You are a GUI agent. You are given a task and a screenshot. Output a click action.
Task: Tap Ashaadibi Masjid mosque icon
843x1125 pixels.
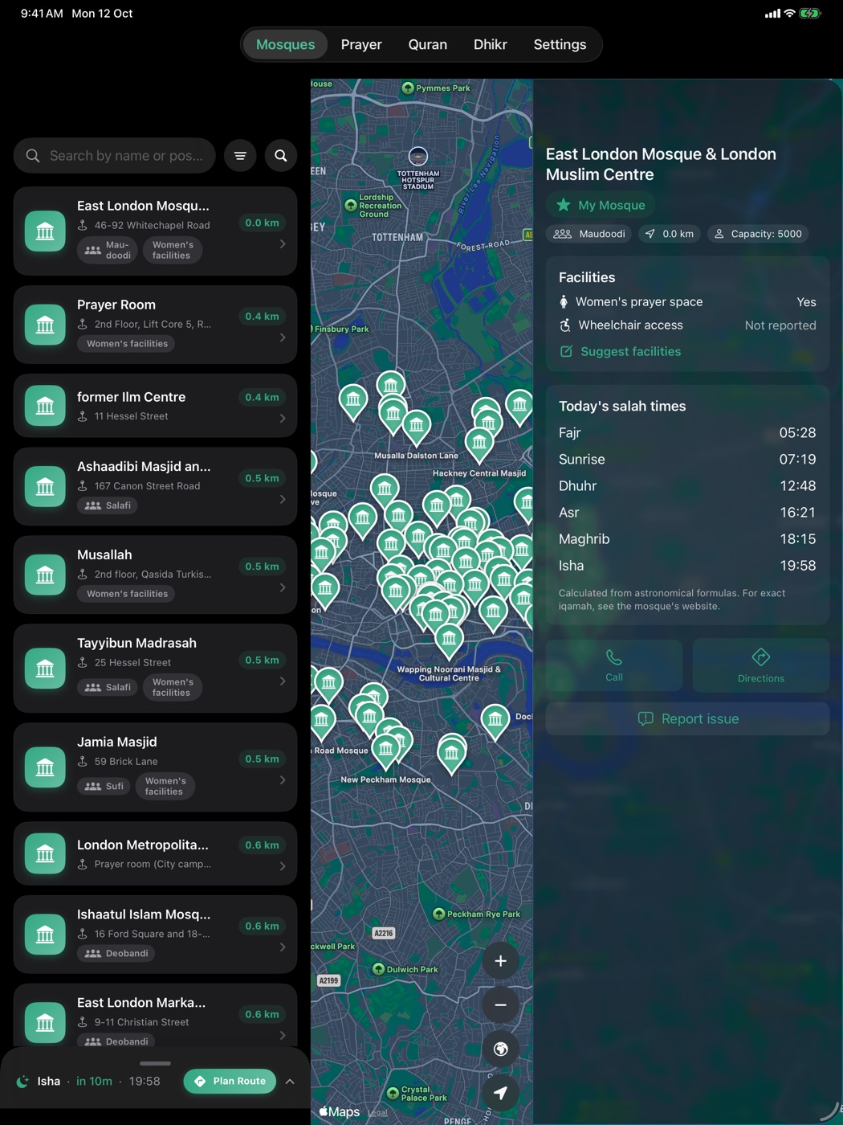45,486
